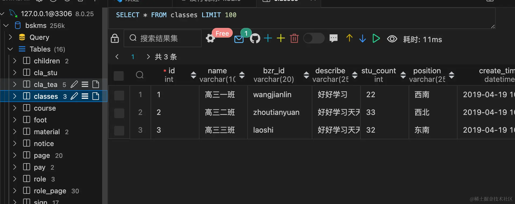Open the chat bubble feedback icon
This screenshot has width=515, height=204.
coord(334,38)
